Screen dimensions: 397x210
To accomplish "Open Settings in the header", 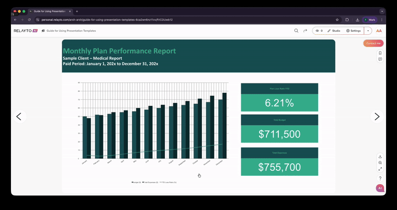I will 353,31.
